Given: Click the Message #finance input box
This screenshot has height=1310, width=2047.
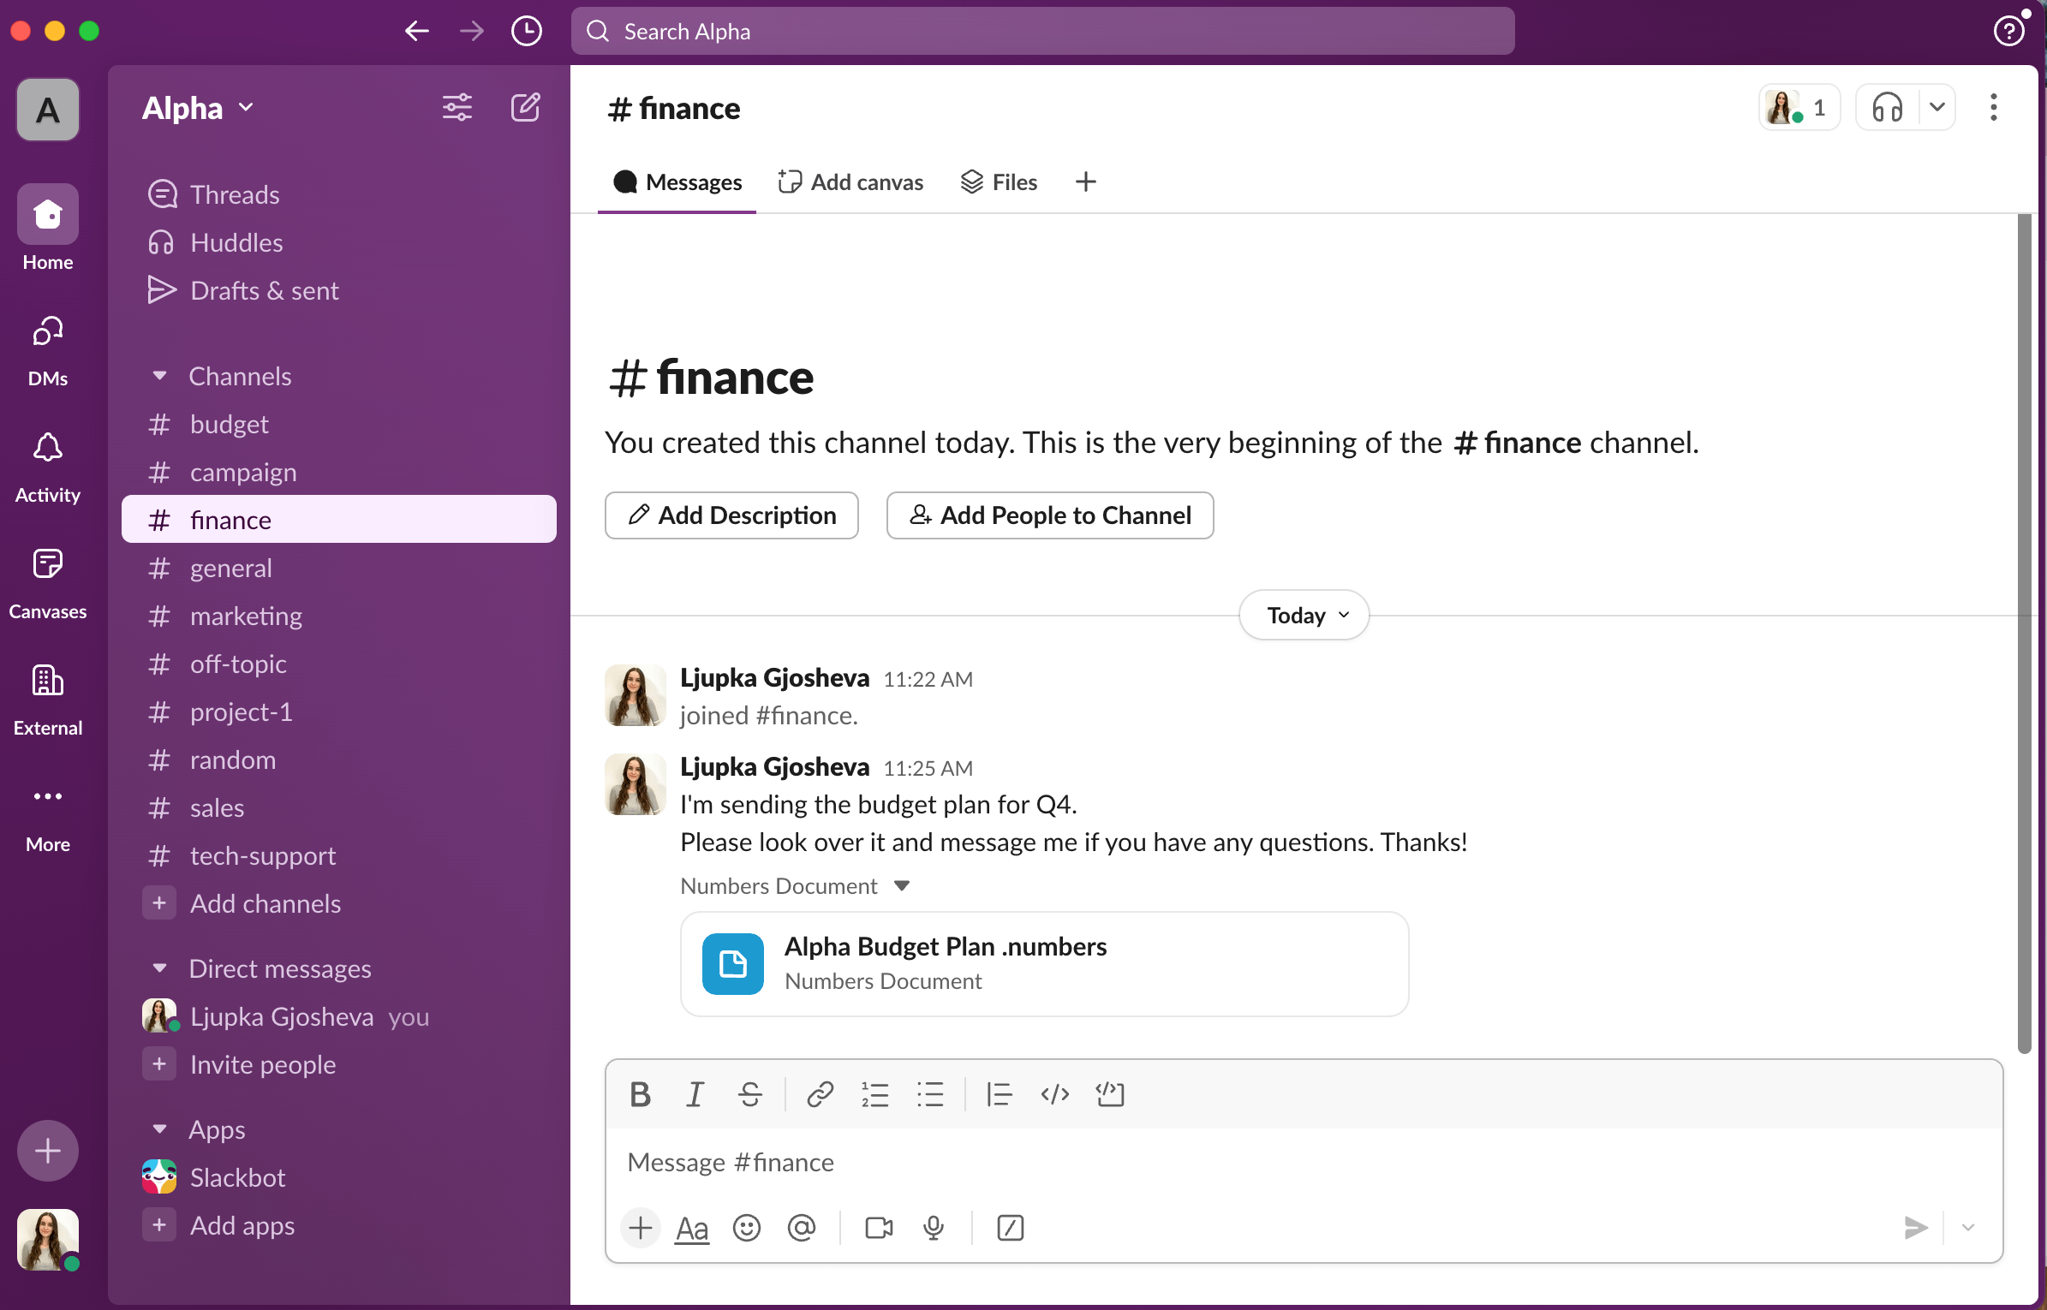Looking at the screenshot, I should pos(1304,1162).
